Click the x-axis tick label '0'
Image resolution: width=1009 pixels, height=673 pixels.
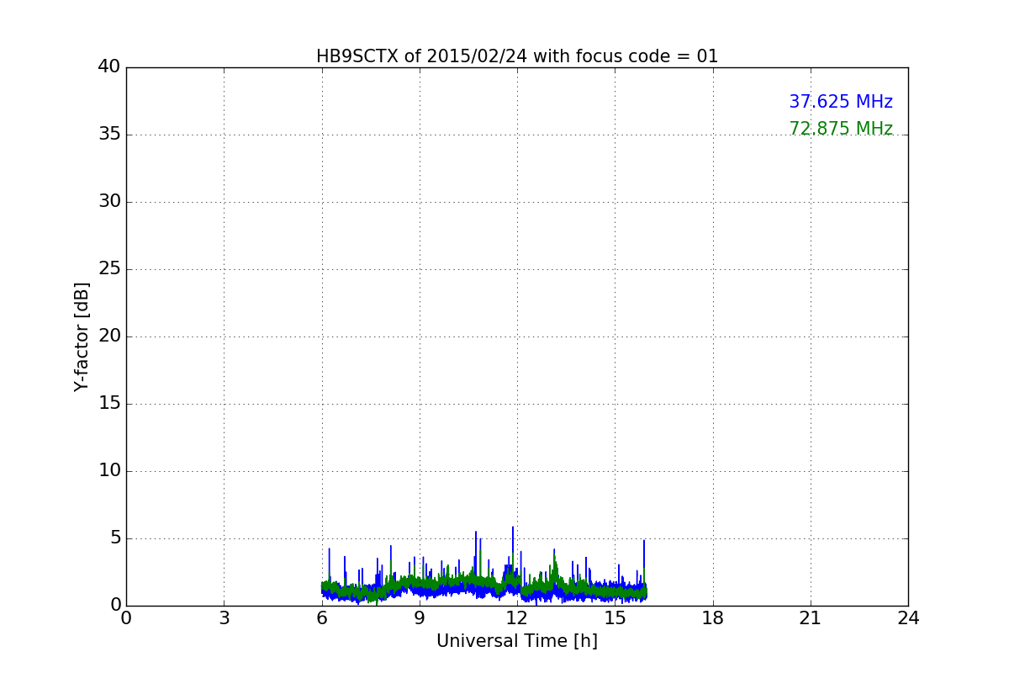[x=126, y=618]
